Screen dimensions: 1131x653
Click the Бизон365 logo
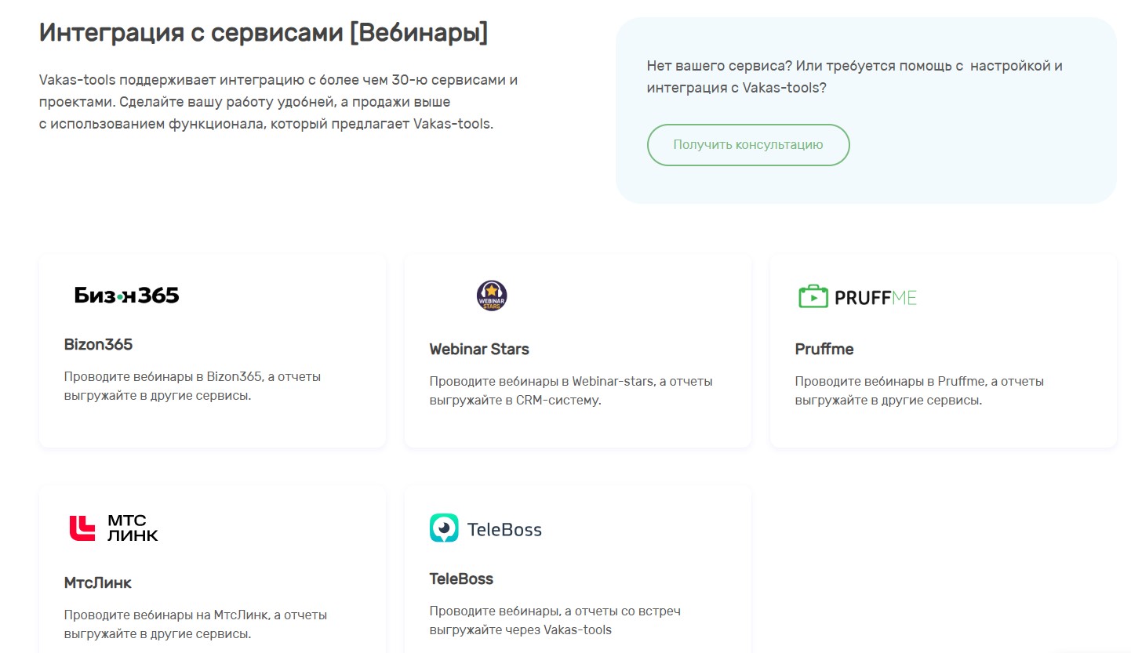coord(126,296)
